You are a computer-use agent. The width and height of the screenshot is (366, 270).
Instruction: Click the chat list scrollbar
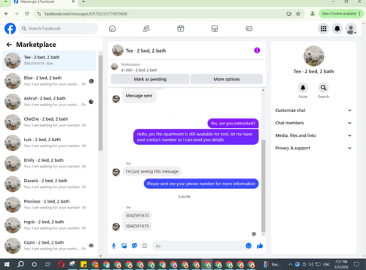pyautogui.click(x=100, y=102)
